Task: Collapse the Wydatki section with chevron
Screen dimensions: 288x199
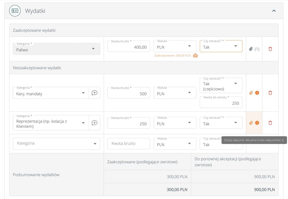Action: click(274, 11)
